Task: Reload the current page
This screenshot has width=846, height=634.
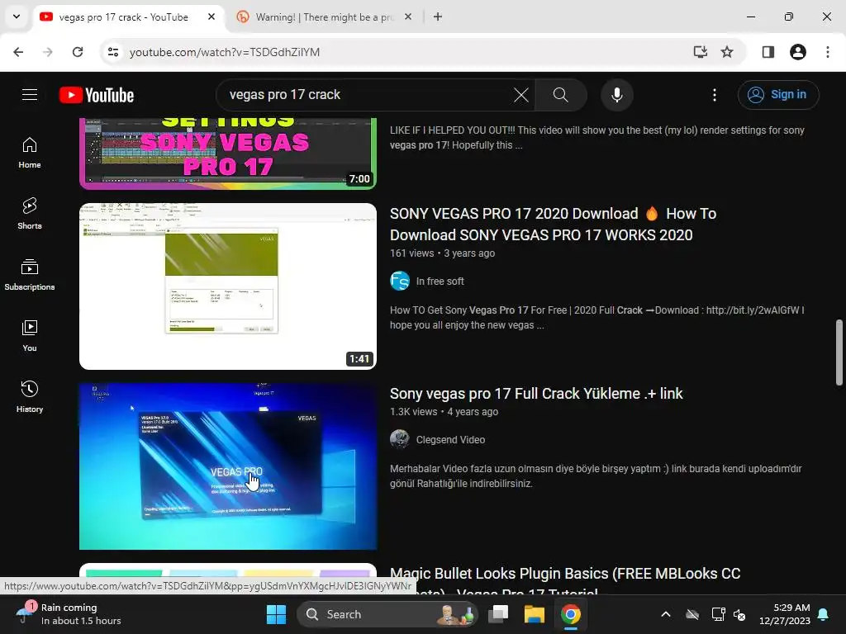Action: [x=78, y=52]
